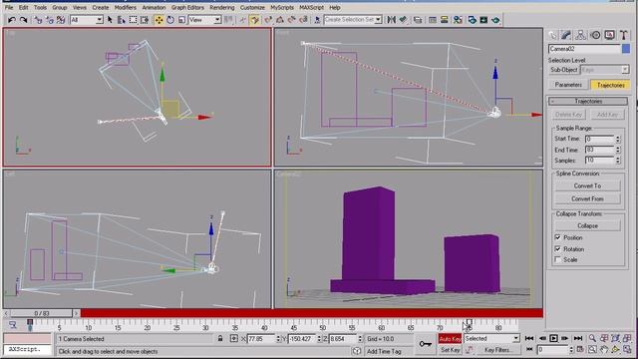
Task: Click the End Time spinner arrows
Action: 618,150
